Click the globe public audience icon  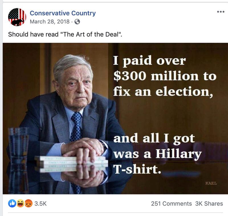(77, 22)
